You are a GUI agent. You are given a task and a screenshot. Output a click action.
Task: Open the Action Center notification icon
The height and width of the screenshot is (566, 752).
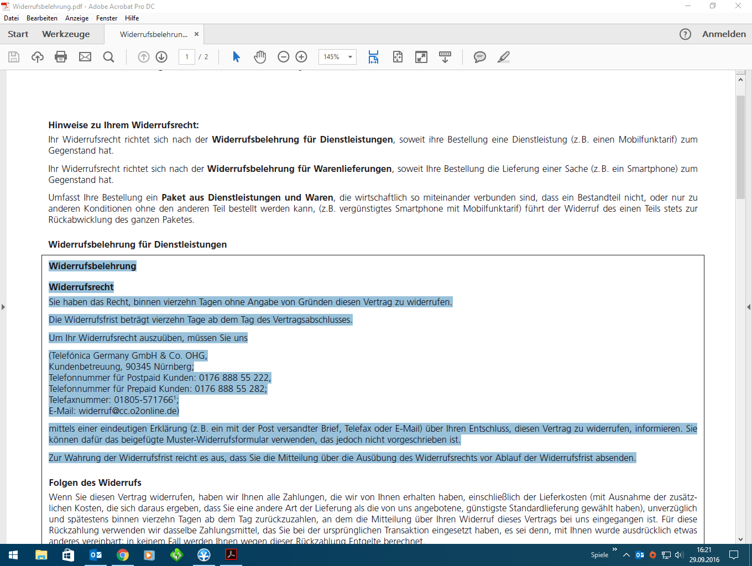click(x=734, y=555)
